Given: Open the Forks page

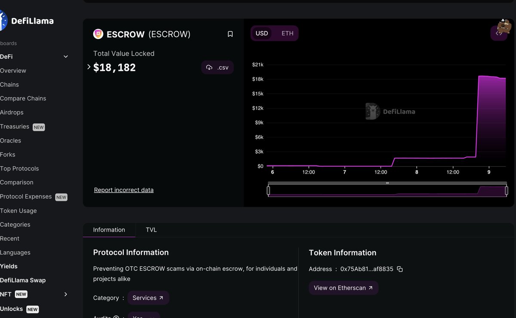Looking at the screenshot, I should (7, 155).
